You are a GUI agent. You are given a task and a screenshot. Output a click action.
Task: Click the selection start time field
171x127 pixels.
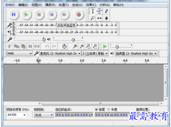74,115
